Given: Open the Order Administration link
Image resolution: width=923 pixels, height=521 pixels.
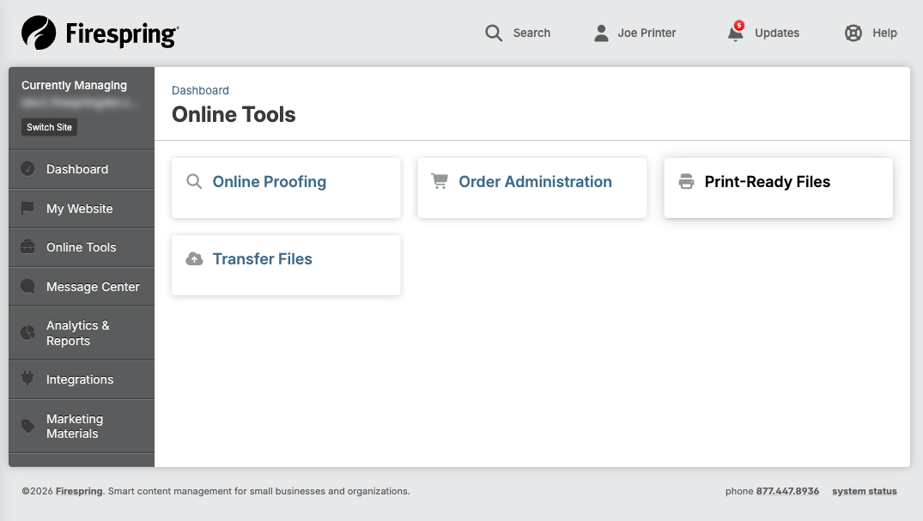Looking at the screenshot, I should 535,182.
